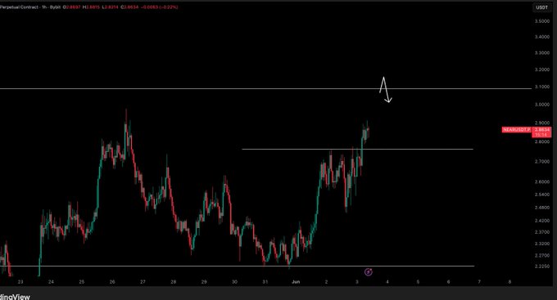Click the 2.2700 price scale label
557x300 pixels.
(x=541, y=255)
